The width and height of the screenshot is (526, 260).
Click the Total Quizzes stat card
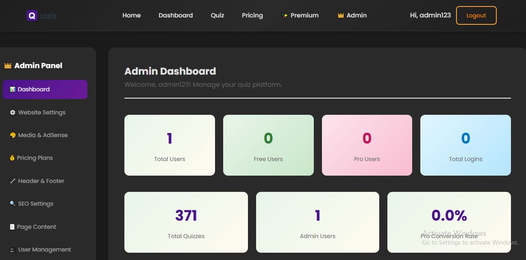coord(186,222)
